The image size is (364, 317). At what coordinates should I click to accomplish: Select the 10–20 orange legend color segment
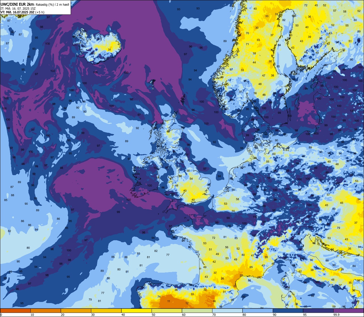[45, 310]
